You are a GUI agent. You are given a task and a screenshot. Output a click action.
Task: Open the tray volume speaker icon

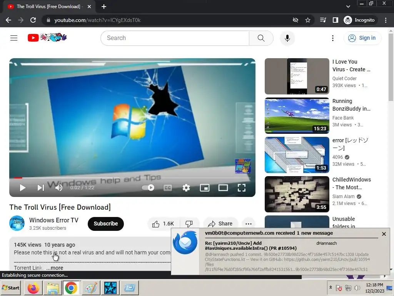pos(357,288)
